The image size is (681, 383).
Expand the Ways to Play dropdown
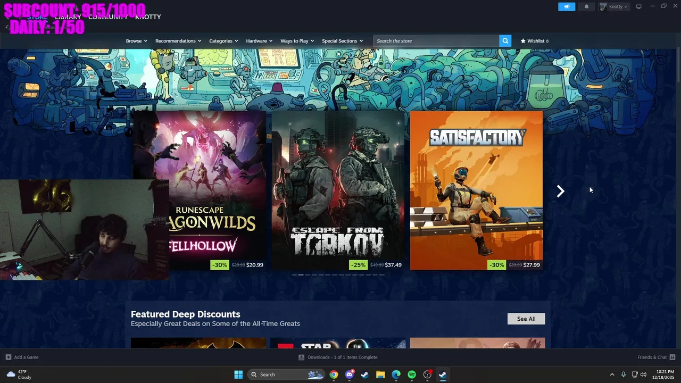tap(297, 41)
